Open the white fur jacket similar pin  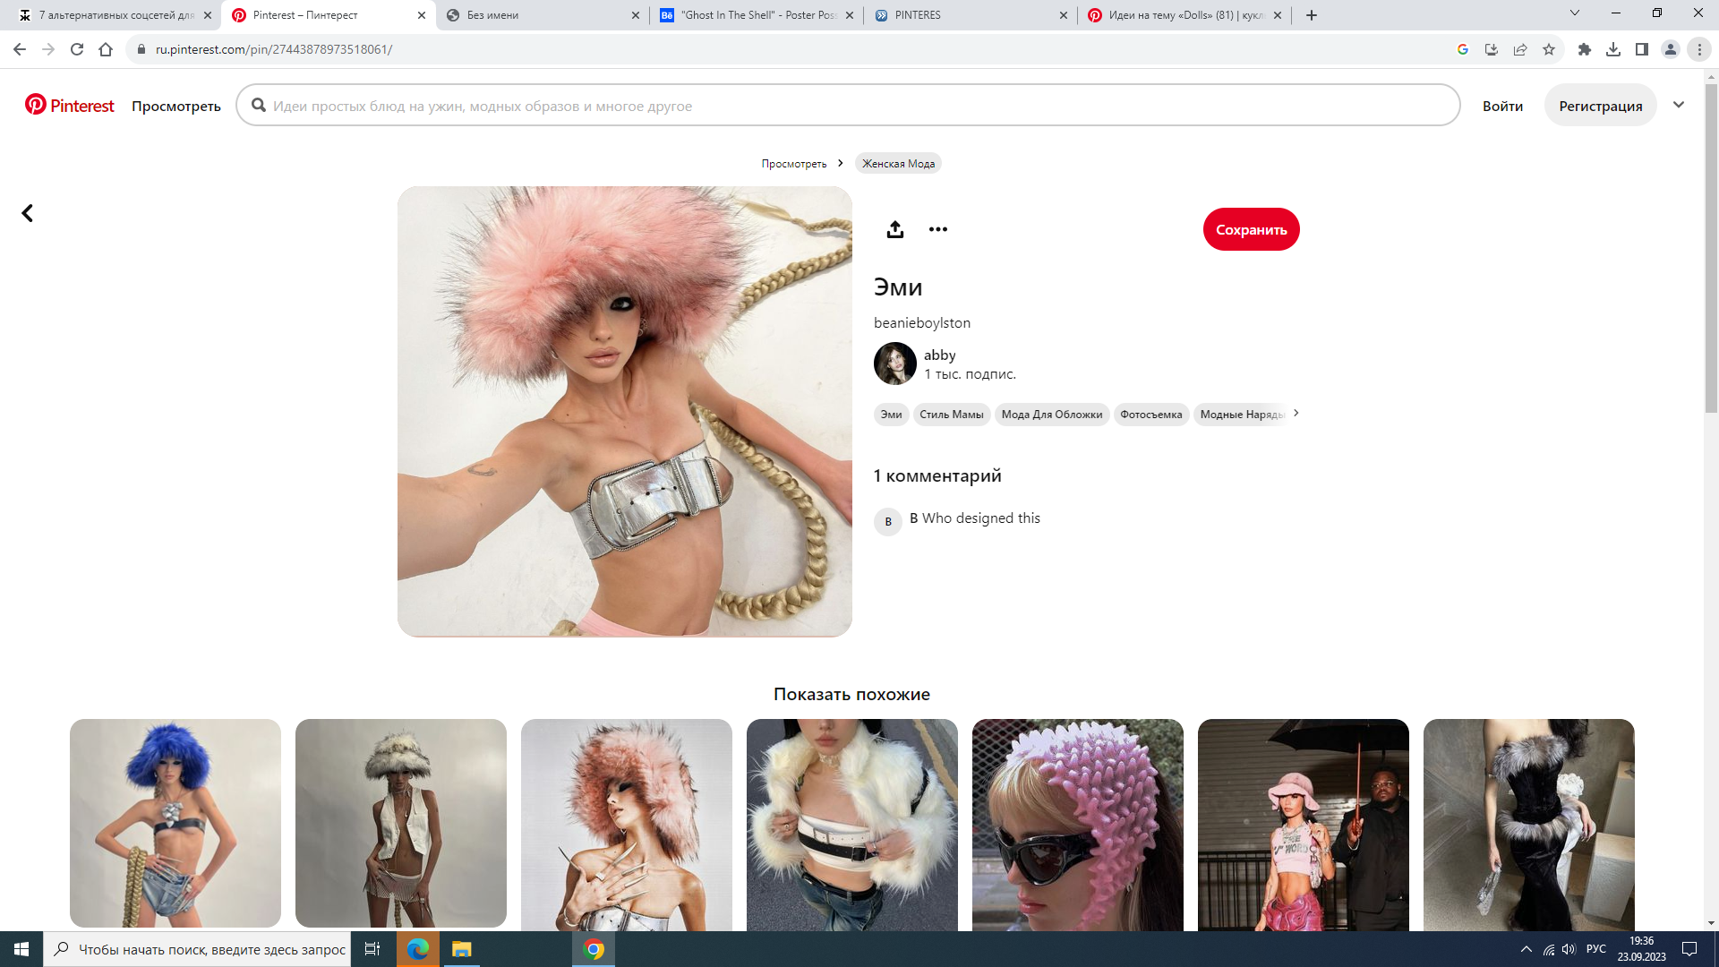851,825
